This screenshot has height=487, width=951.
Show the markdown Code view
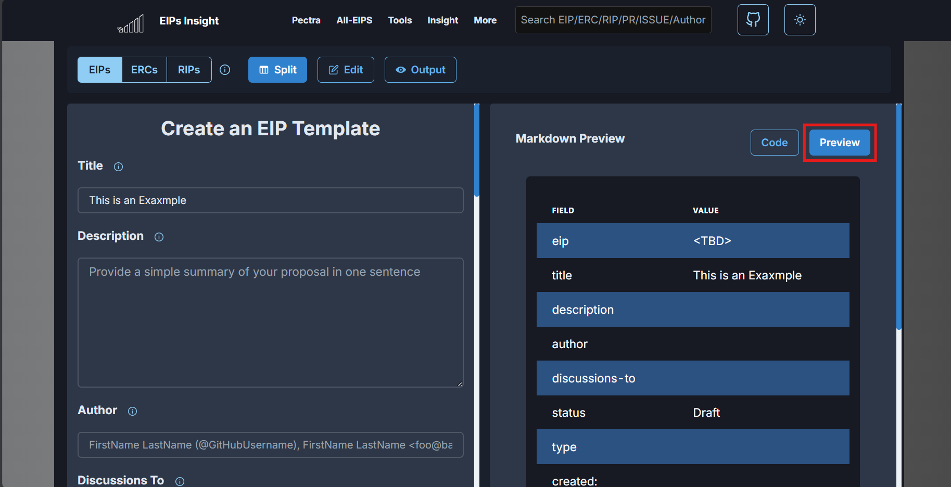774,143
